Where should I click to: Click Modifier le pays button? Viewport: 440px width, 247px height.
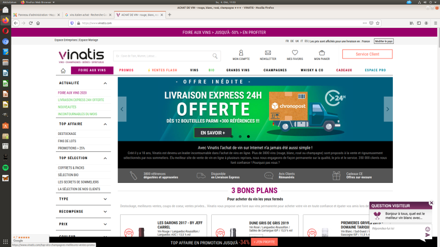(384, 41)
